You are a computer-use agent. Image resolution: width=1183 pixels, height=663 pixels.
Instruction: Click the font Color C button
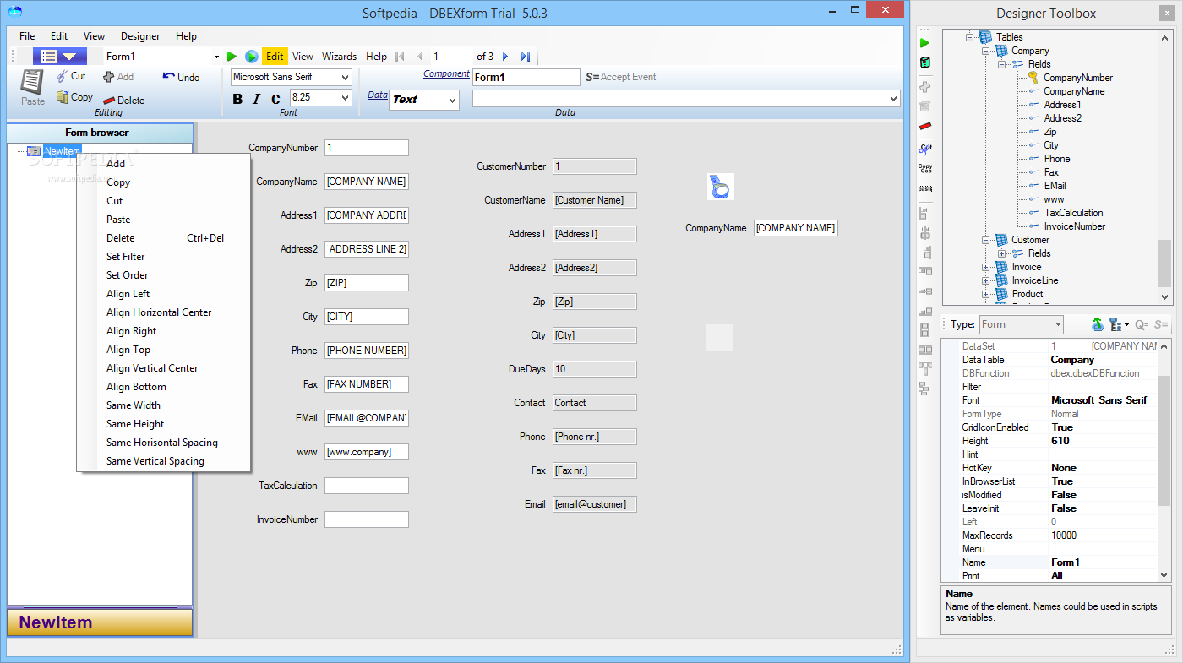click(x=275, y=99)
